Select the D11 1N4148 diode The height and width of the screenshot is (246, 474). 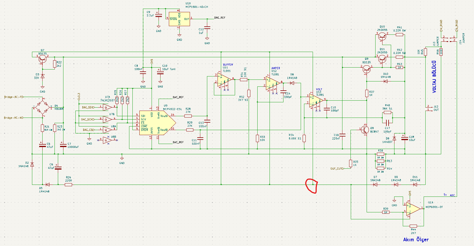[415, 184]
